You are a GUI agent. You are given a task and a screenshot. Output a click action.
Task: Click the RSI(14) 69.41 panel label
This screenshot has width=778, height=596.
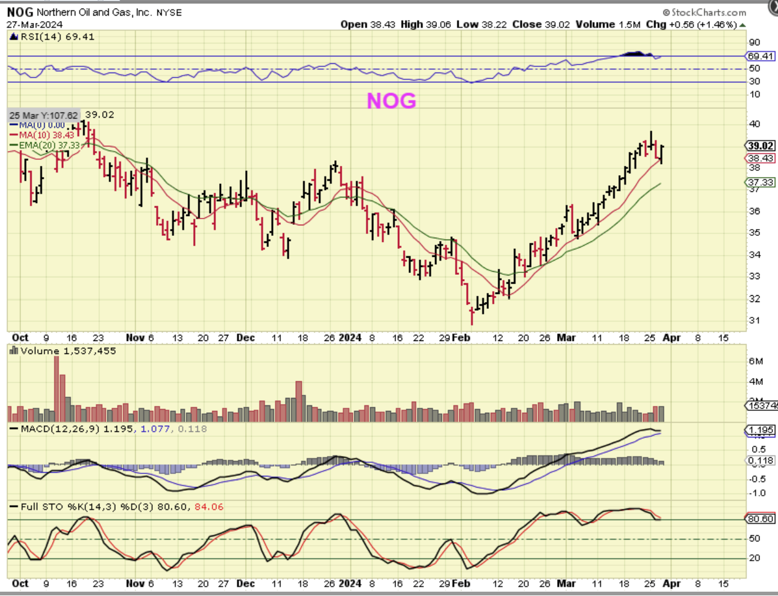pos(58,37)
